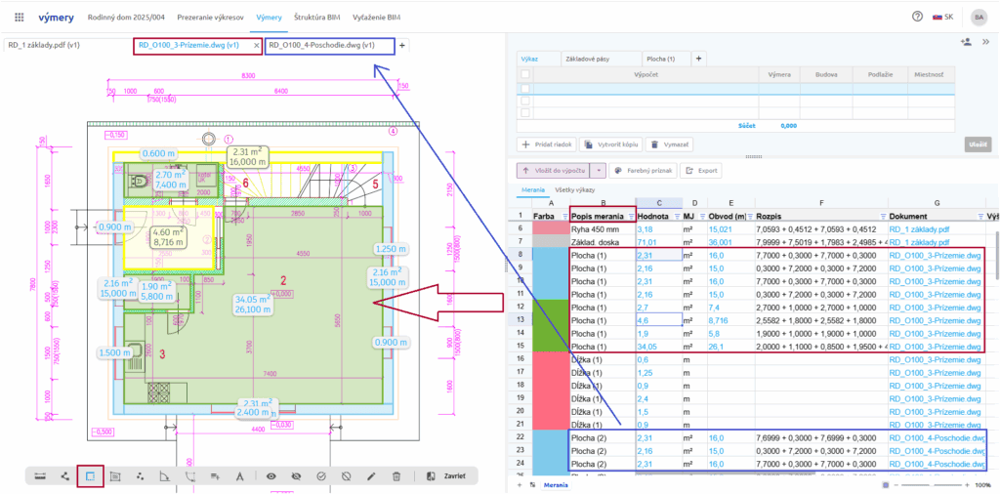Open the apps grid menu

(x=19, y=18)
